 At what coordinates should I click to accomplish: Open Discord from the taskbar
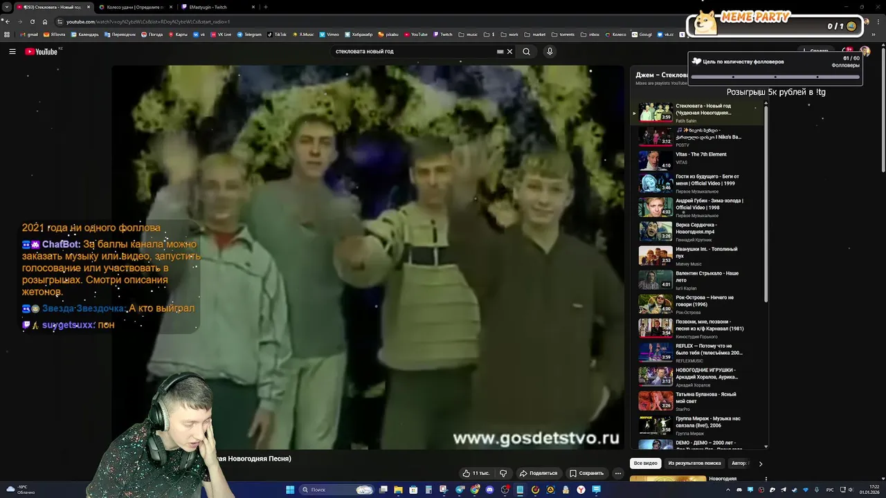490,490
